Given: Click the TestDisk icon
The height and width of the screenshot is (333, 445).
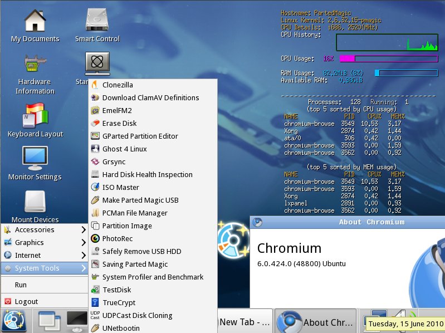Looking at the screenshot, I should tap(95, 290).
